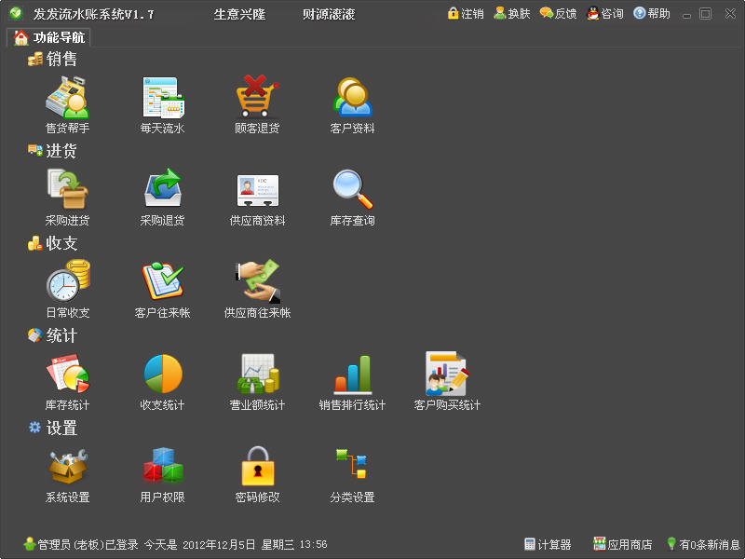
Task: Open 帮助 help
Action: click(x=651, y=13)
